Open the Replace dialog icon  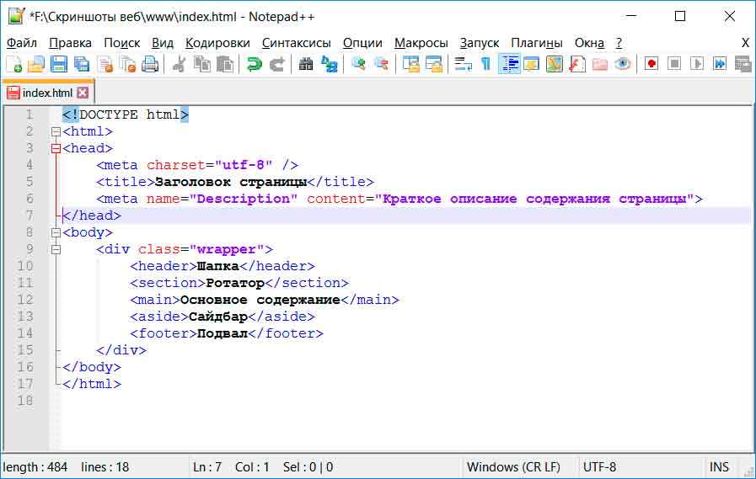[329, 64]
